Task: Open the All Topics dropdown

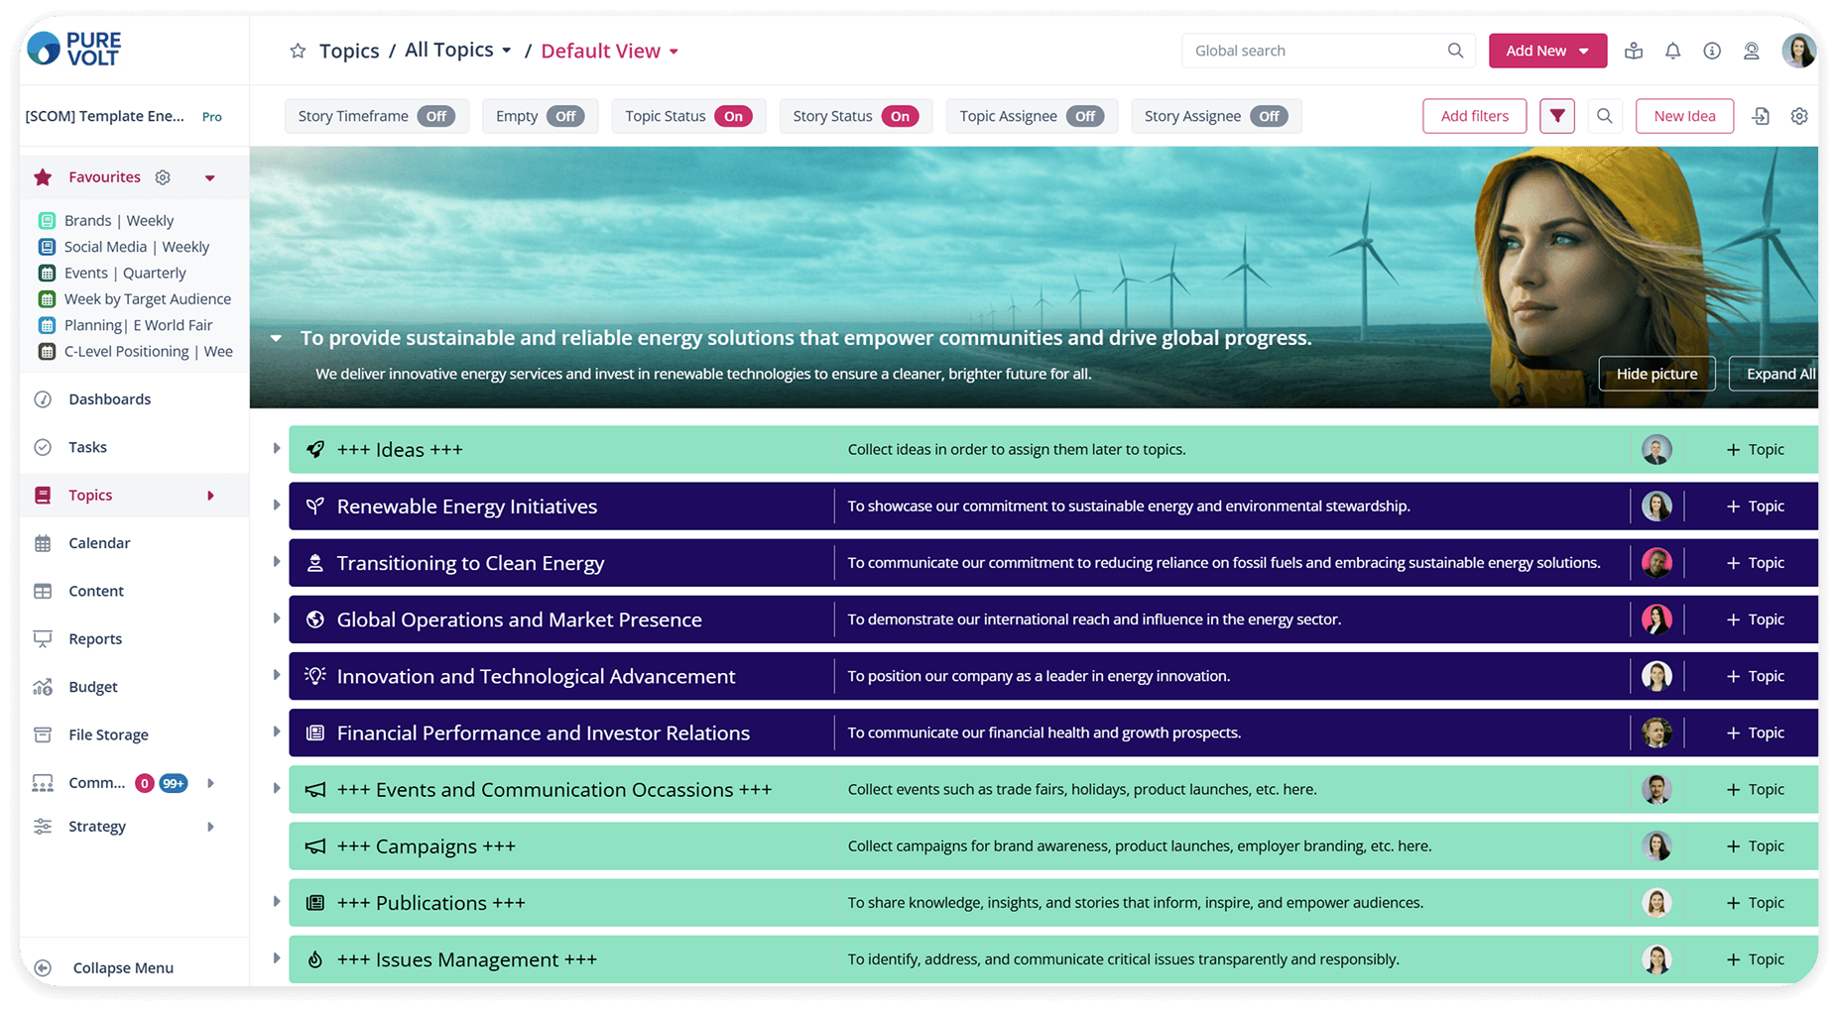Action: (458, 51)
